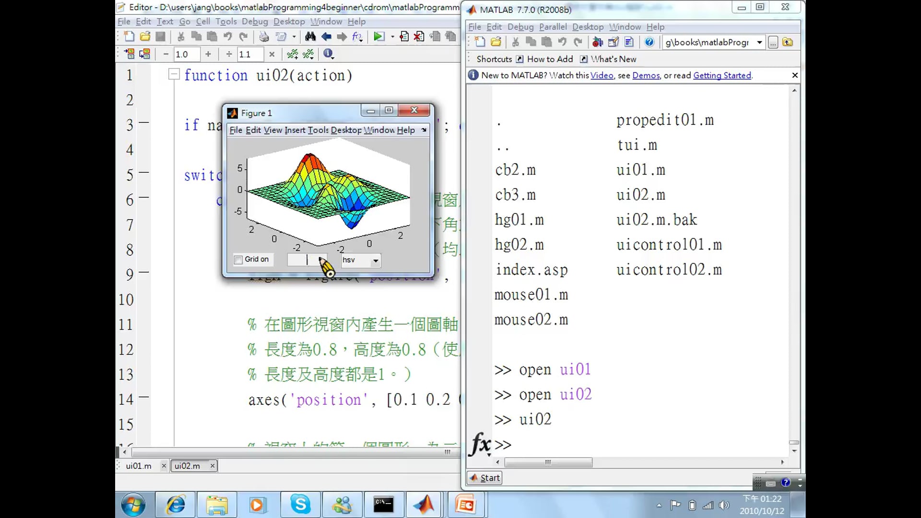This screenshot has width=921, height=518.
Task: Open Skype from the Windows taskbar
Action: pyautogui.click(x=300, y=505)
